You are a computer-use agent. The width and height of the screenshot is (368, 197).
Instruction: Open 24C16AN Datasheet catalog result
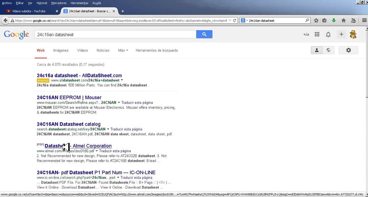(x=69, y=124)
